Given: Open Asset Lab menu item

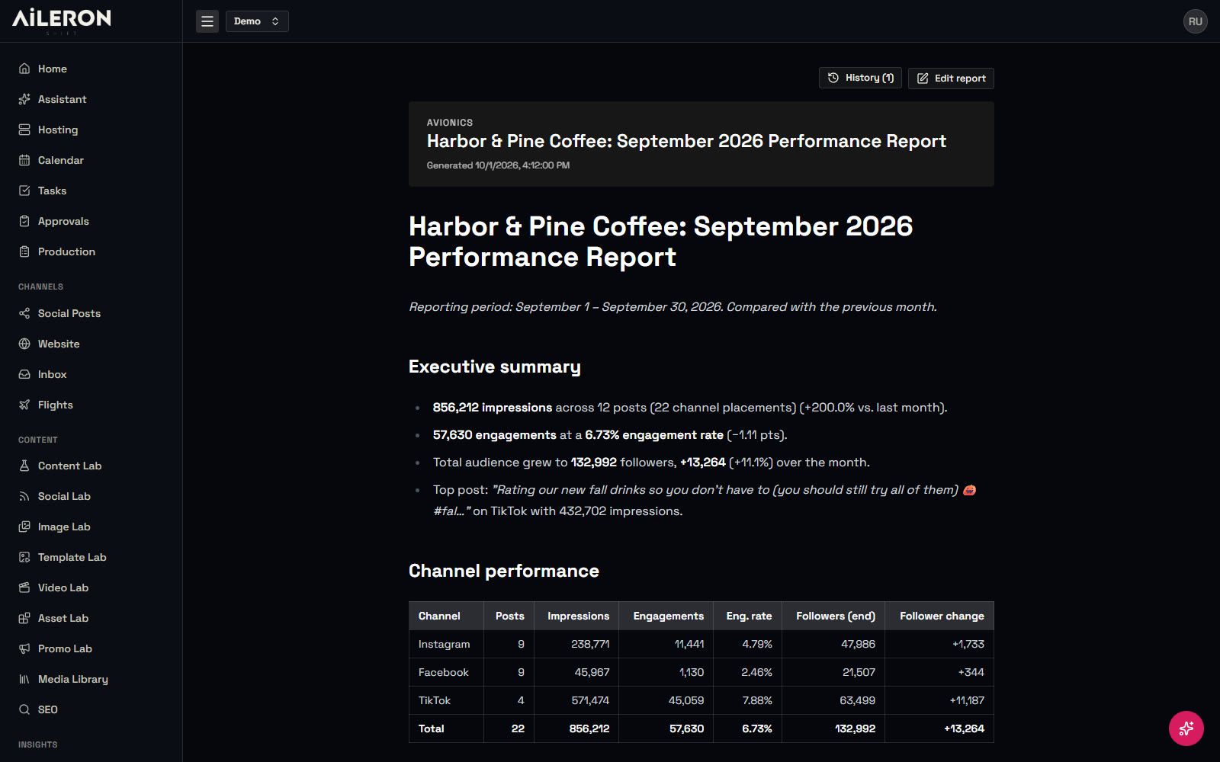Looking at the screenshot, I should pos(63,618).
